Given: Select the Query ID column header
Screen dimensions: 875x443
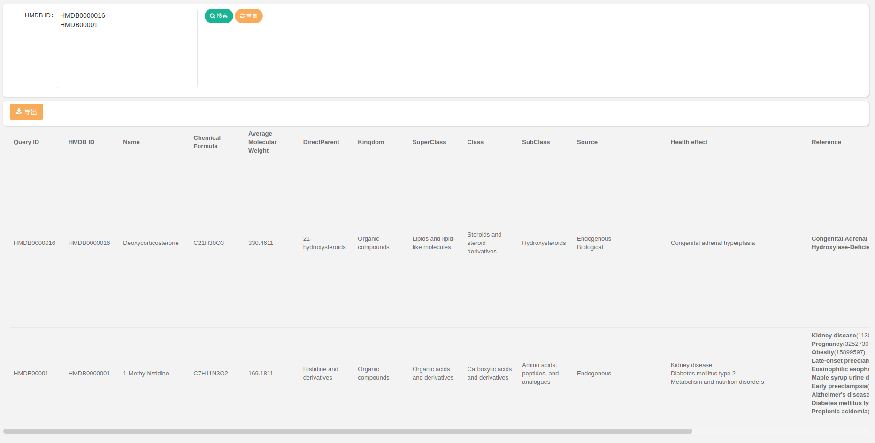Looking at the screenshot, I should point(26,142).
